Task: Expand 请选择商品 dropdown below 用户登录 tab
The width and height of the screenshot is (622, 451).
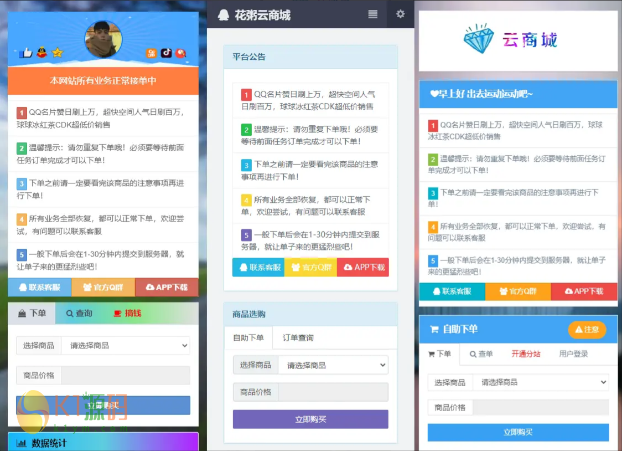Action: (x=541, y=382)
